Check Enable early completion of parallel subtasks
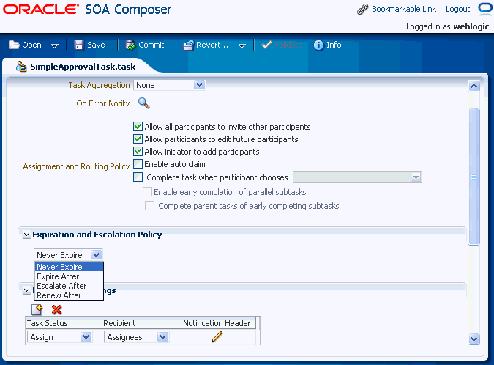494x365 pixels. click(147, 191)
